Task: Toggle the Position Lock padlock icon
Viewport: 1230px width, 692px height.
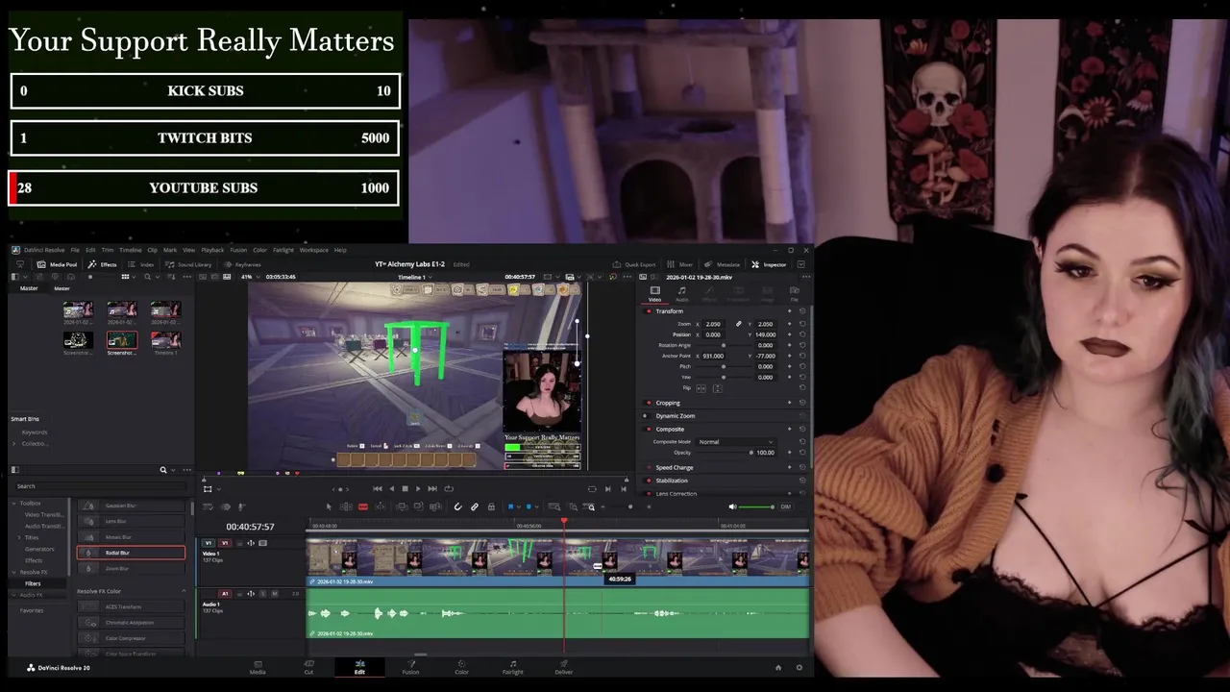Action: 491,507
